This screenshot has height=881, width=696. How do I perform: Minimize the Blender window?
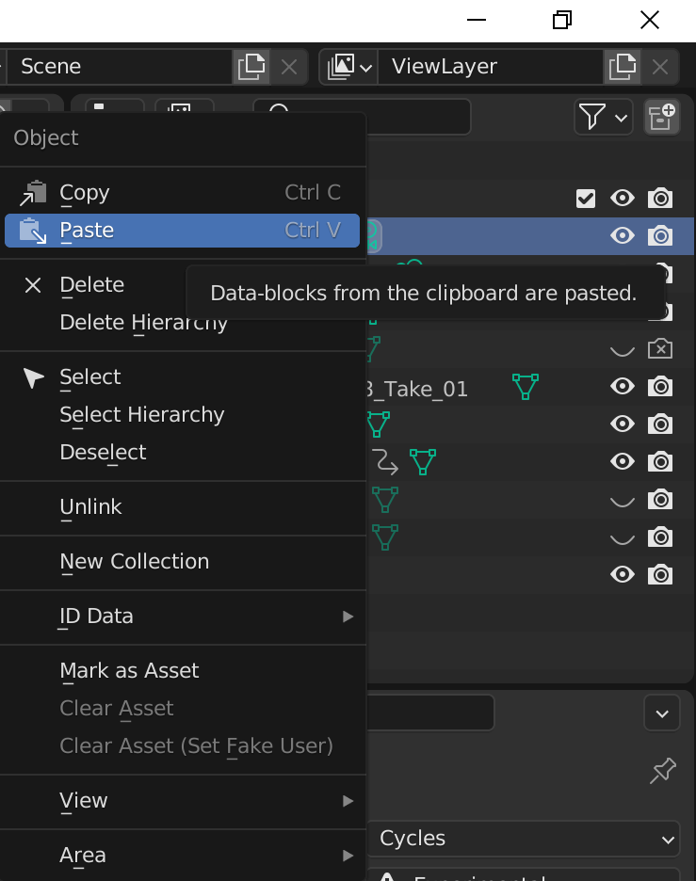click(477, 20)
